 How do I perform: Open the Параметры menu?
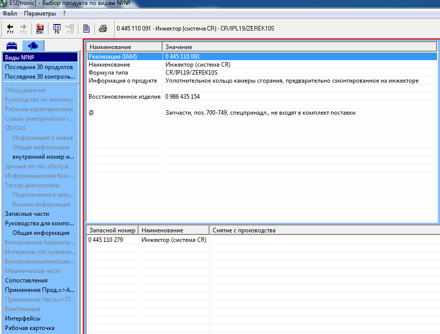tap(40, 14)
